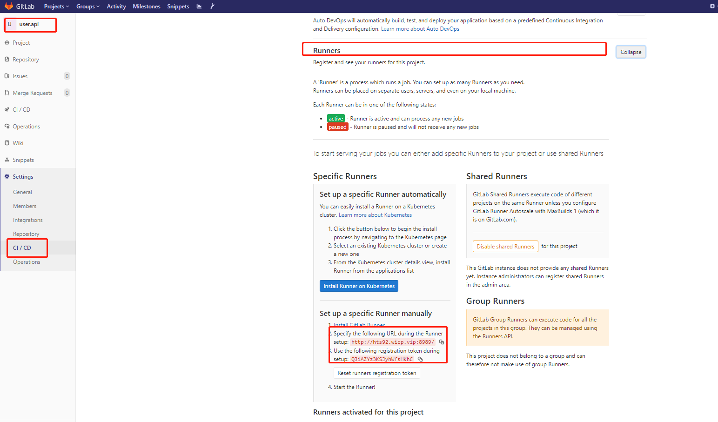Click the Operations cloud-gear icon
Image resolution: width=718 pixels, height=422 pixels.
(7, 126)
